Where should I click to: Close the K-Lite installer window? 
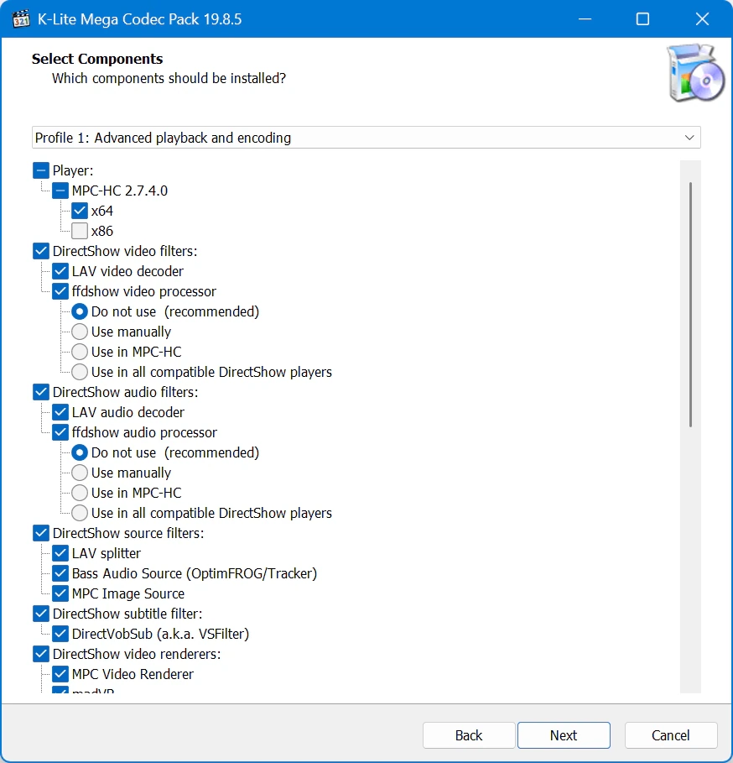(x=702, y=19)
